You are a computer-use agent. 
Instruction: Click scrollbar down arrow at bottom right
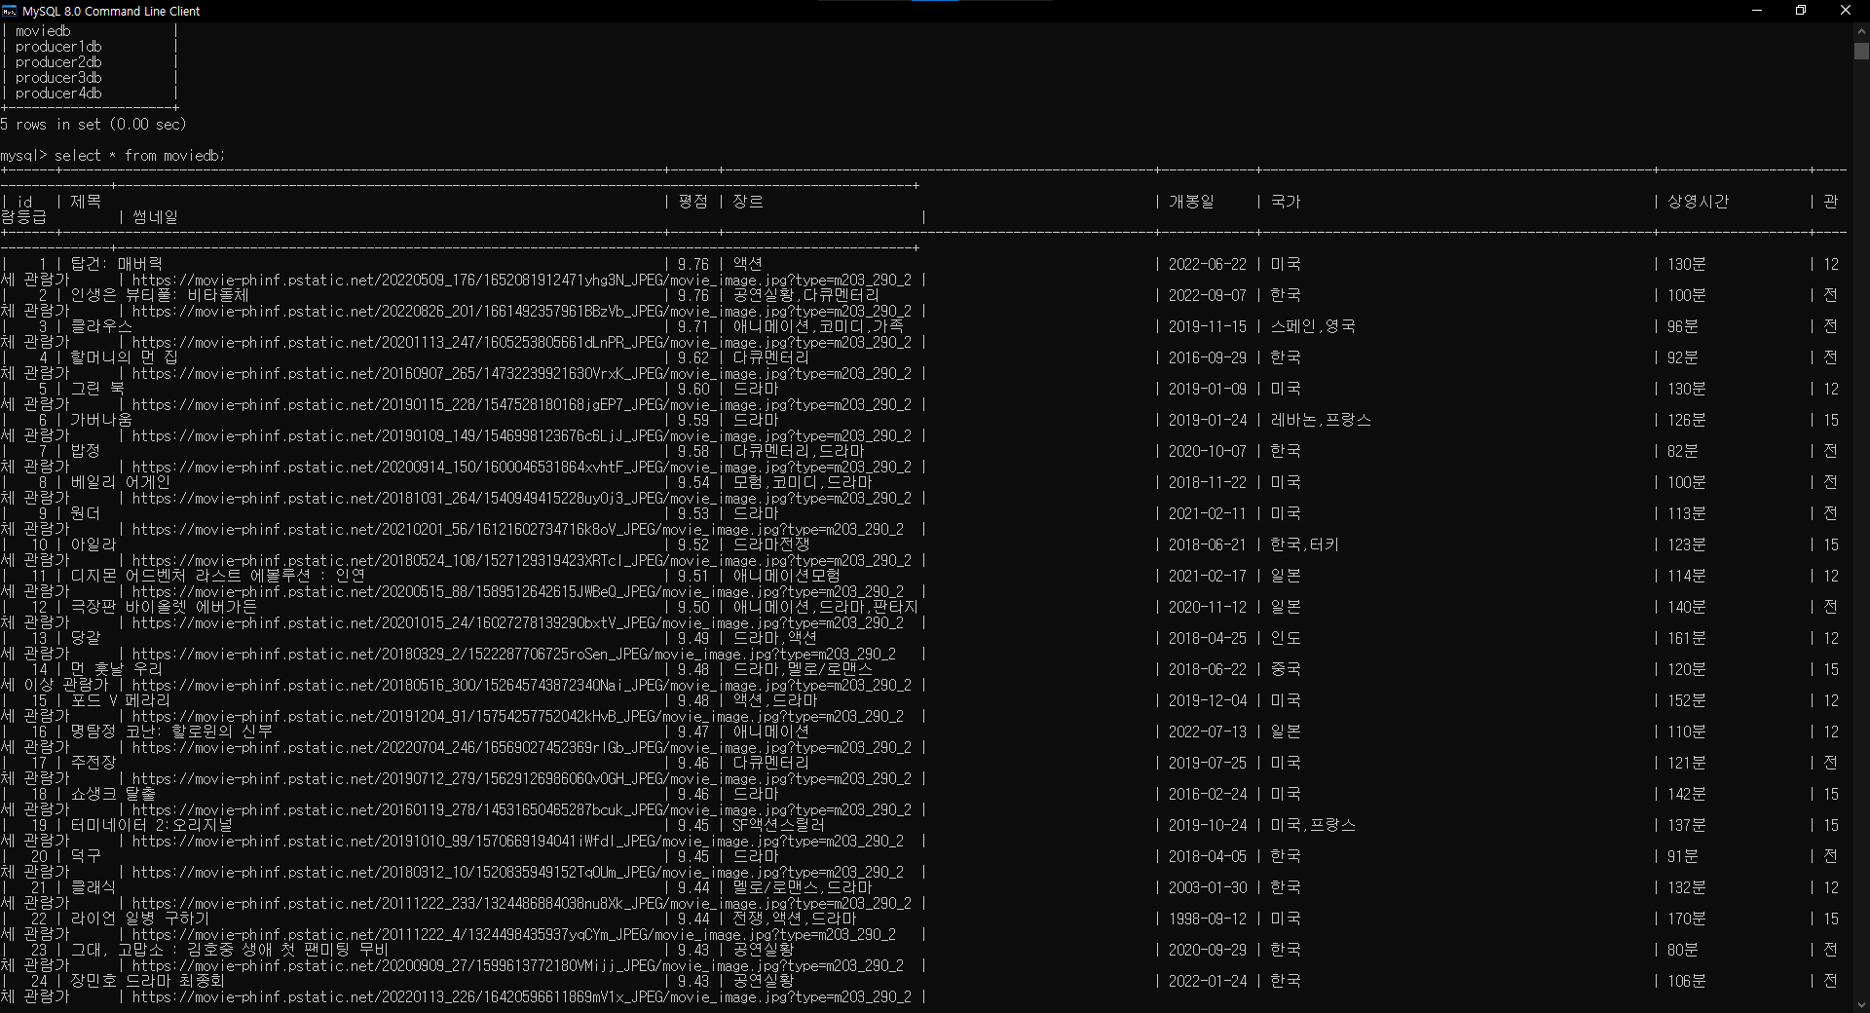[x=1861, y=1005]
